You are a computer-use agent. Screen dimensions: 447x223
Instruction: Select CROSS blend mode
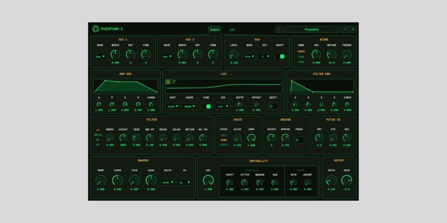[x=301, y=52]
